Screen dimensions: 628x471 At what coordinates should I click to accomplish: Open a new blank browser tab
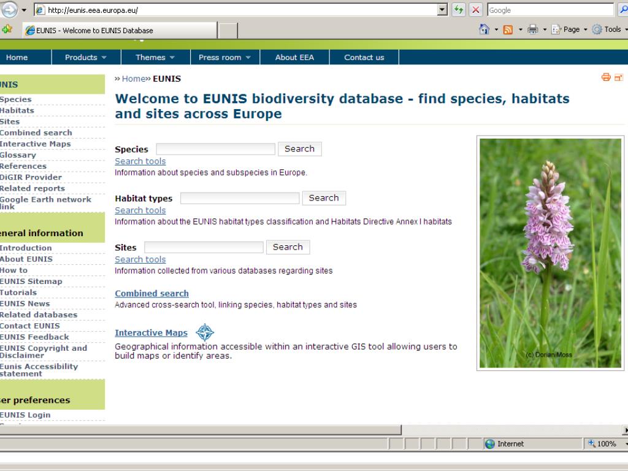[228, 31]
